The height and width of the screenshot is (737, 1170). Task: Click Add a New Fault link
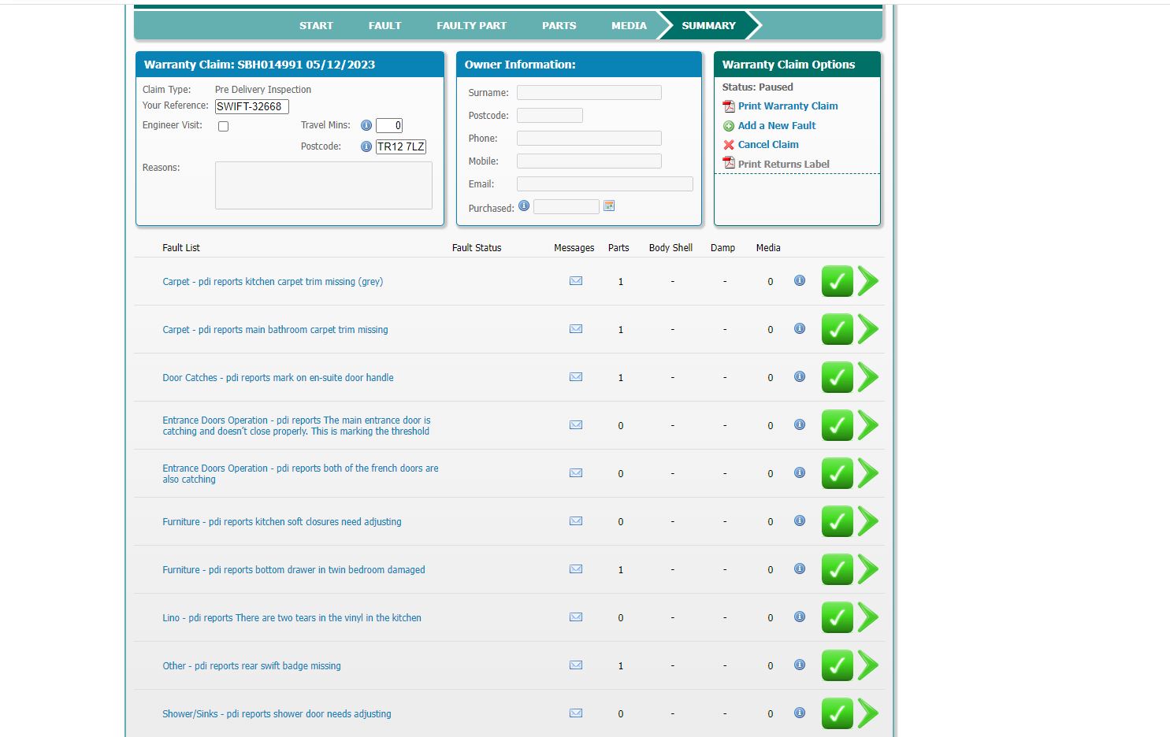pyautogui.click(x=776, y=125)
